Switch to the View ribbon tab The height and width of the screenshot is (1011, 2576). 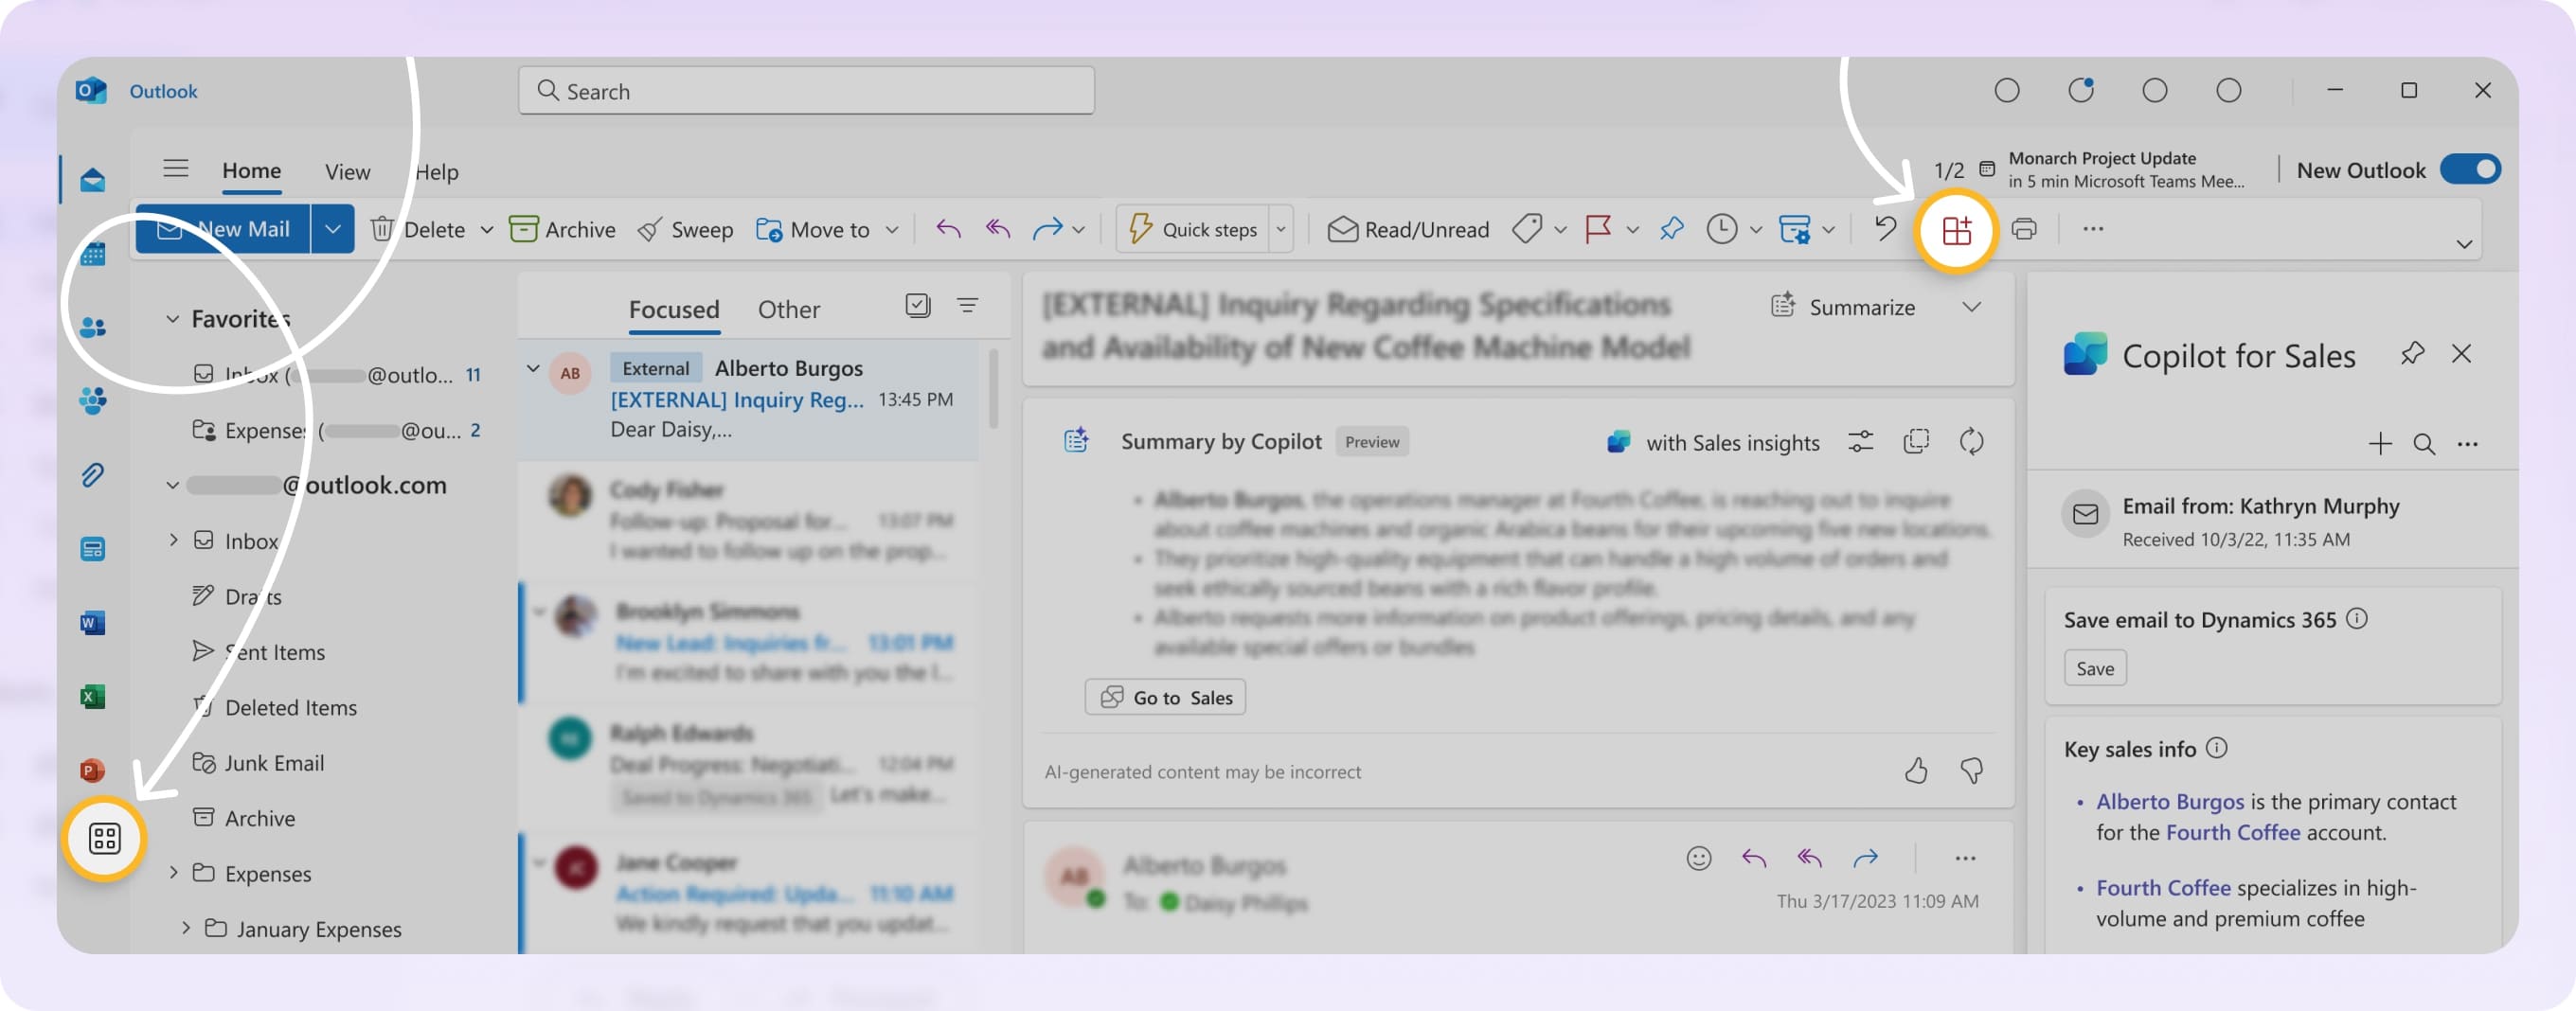(346, 171)
